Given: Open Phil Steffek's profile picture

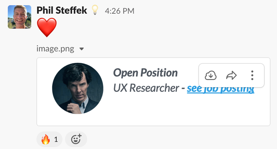Looking at the screenshot, I should pos(20,17).
